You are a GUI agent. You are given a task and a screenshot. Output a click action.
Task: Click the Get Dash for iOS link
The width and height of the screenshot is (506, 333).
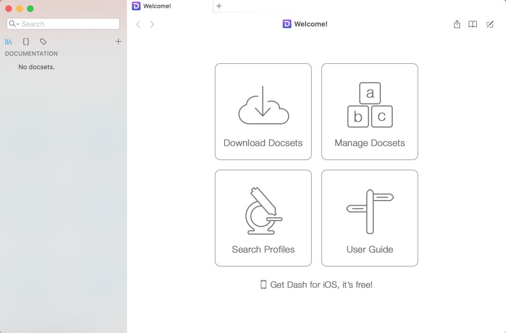coord(317,284)
